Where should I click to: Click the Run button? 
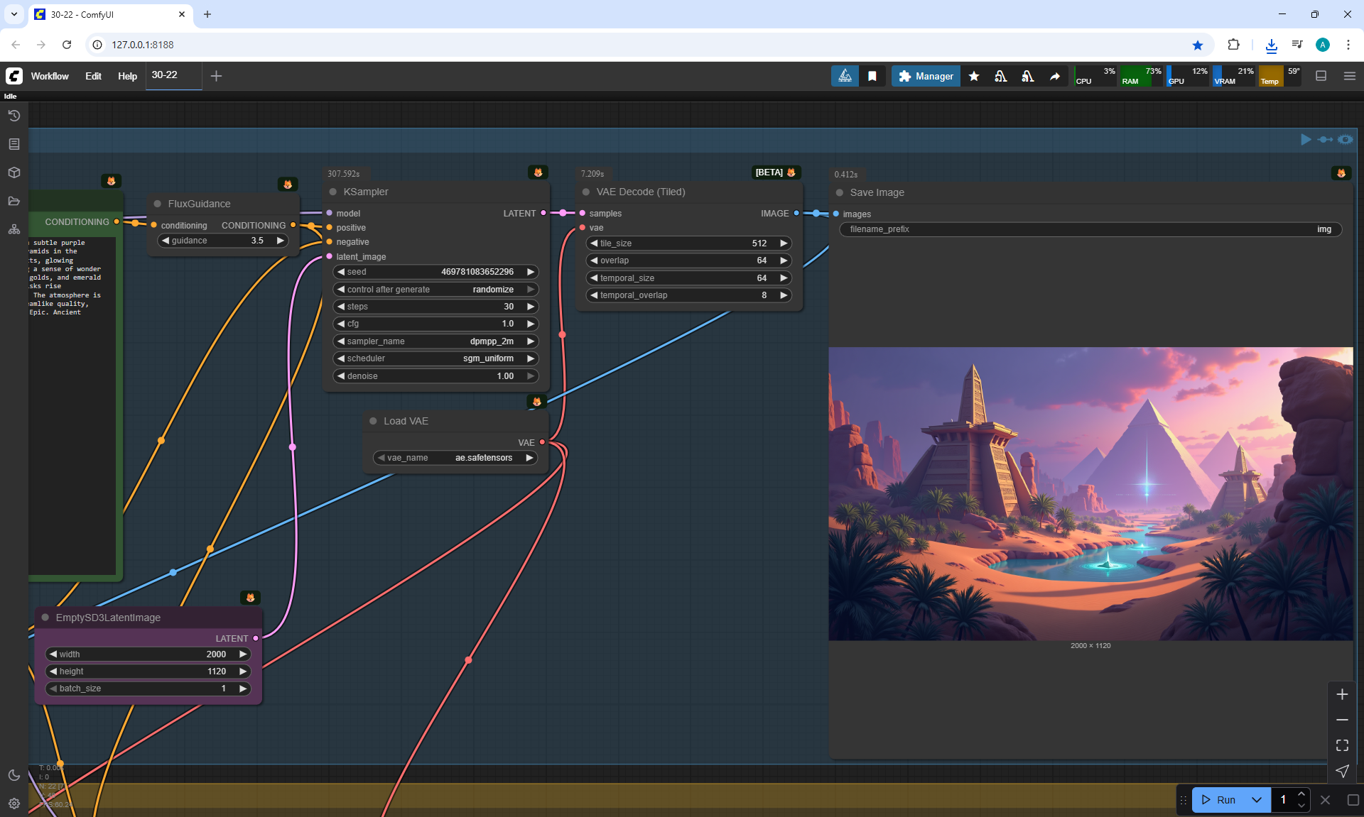(1219, 800)
